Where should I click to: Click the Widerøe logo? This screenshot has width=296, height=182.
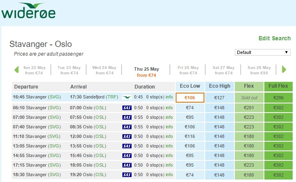28,11
